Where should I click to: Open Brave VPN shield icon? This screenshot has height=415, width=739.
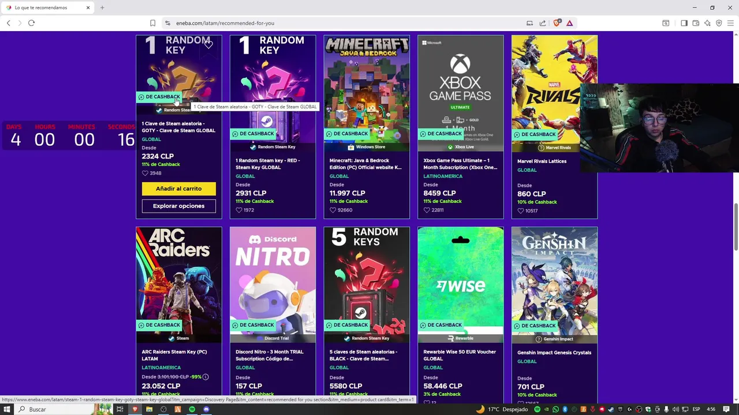click(x=719, y=23)
